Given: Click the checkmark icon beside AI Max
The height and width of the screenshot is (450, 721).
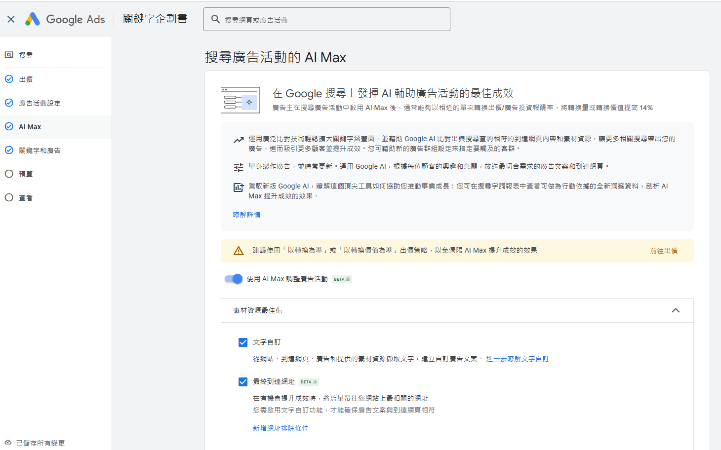Looking at the screenshot, I should pos(9,126).
